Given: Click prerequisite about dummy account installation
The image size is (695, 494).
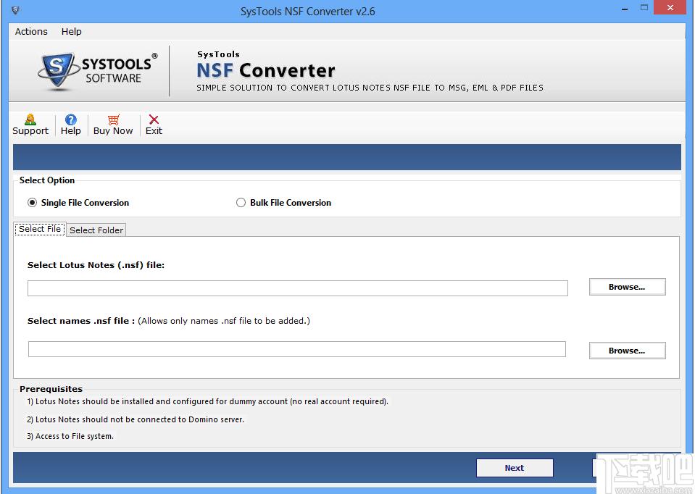Looking at the screenshot, I should click(x=207, y=401).
